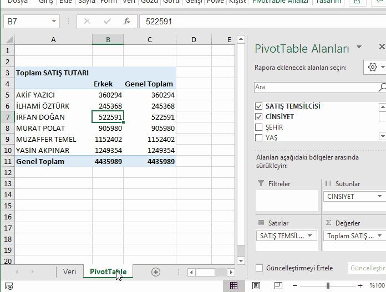Select column D header
This screenshot has height=292, width=386.
[194, 39]
